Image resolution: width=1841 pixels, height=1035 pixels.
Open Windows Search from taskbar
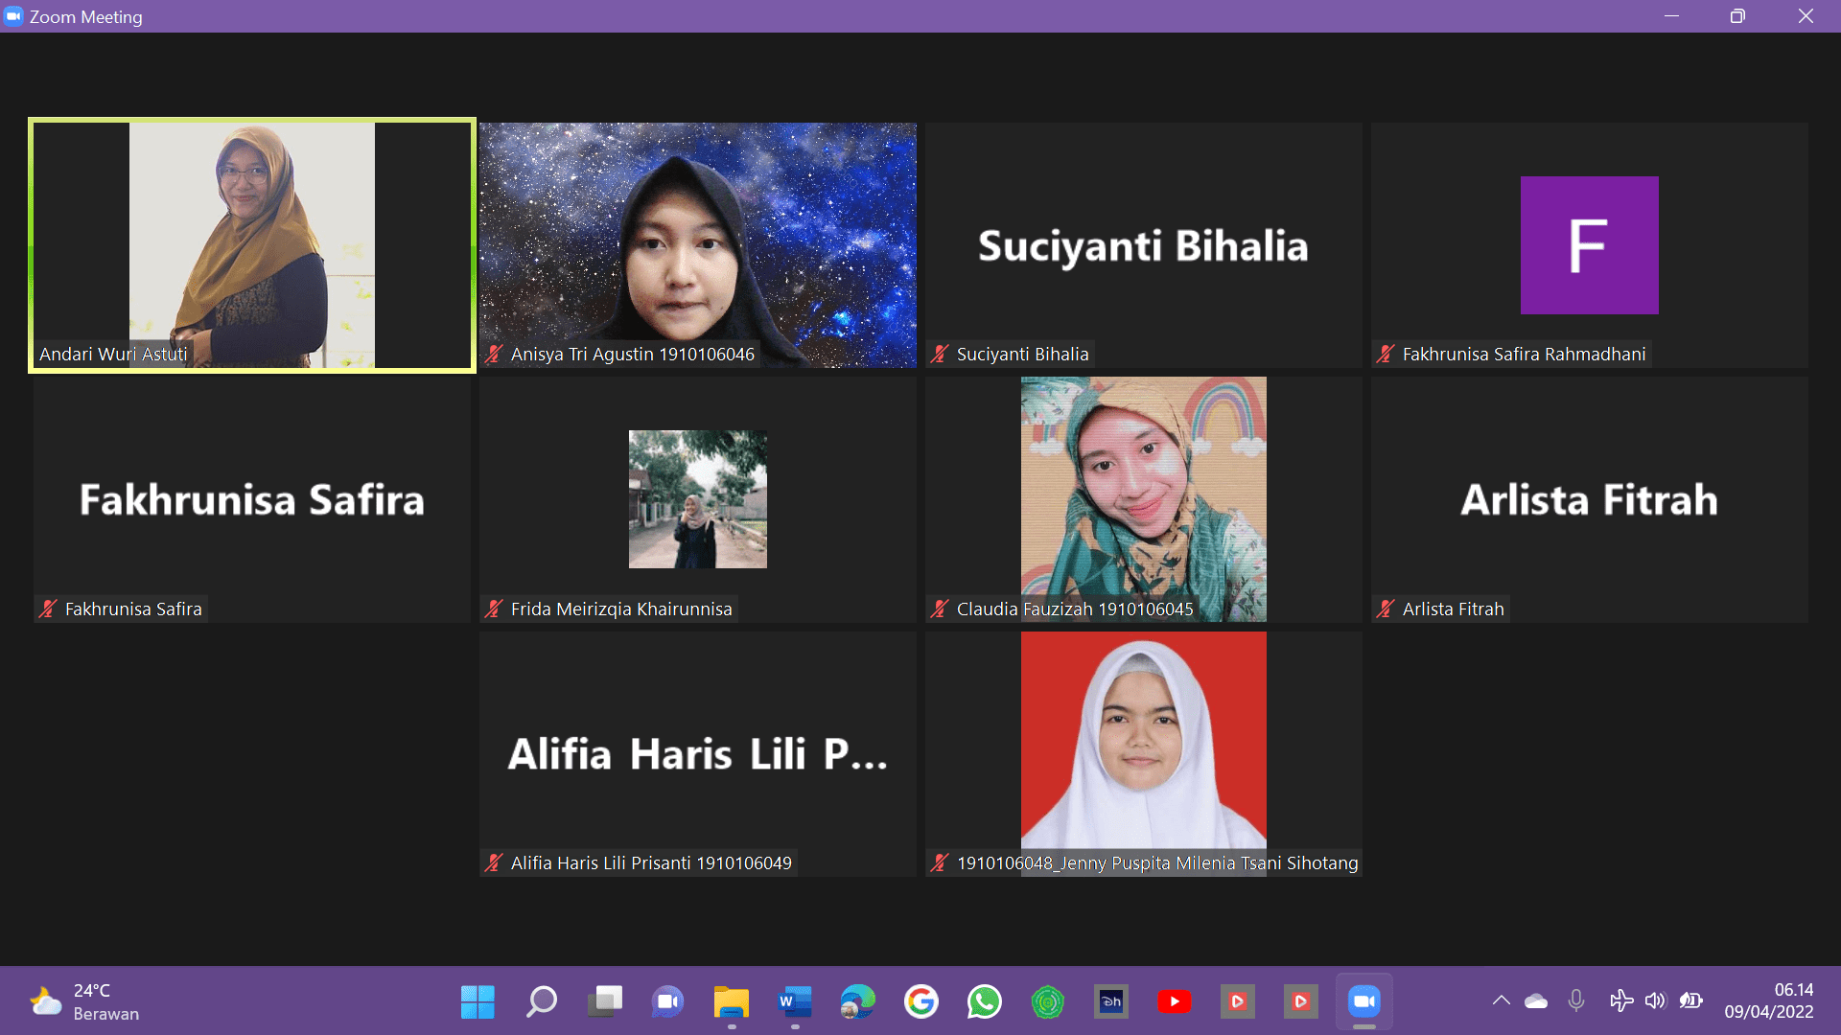(x=541, y=1002)
